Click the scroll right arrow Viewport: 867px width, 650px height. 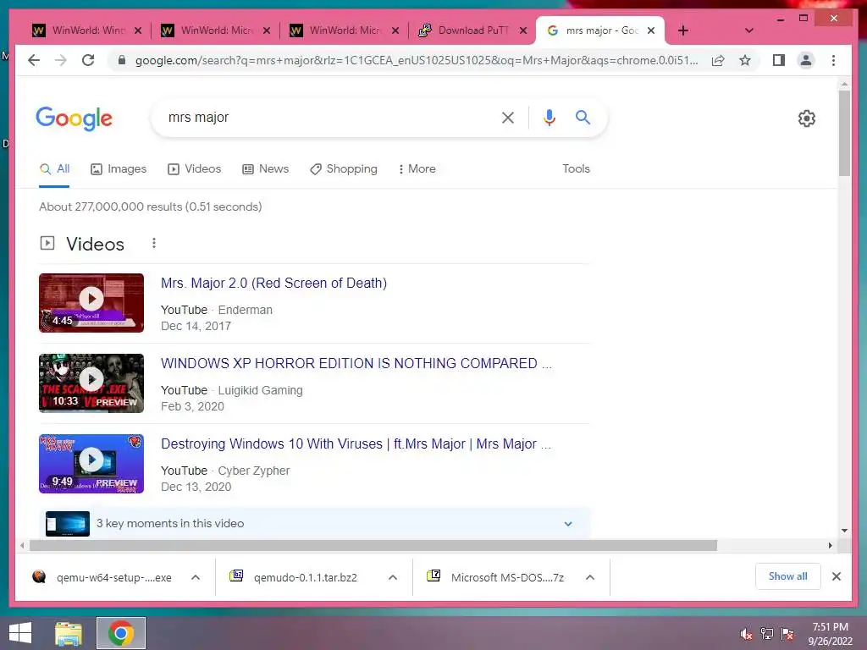pos(830,546)
